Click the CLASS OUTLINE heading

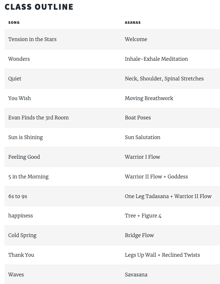click(39, 7)
